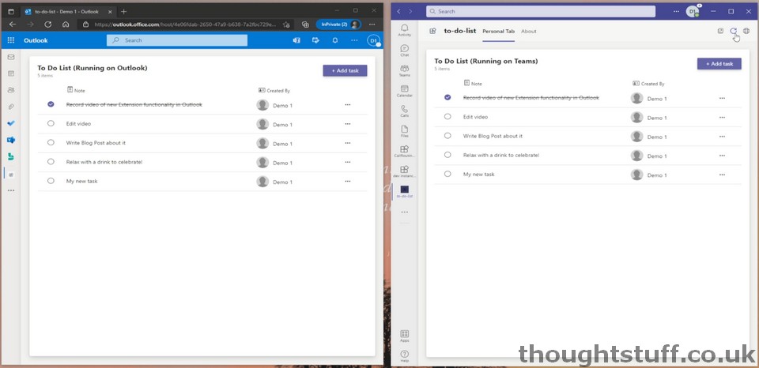759x368 pixels.
Task: Open options menu for Relax with a drink in Teams
Action: pyautogui.click(x=722, y=156)
